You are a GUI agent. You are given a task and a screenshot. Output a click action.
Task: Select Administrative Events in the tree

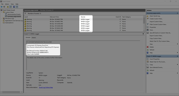click(14, 14)
